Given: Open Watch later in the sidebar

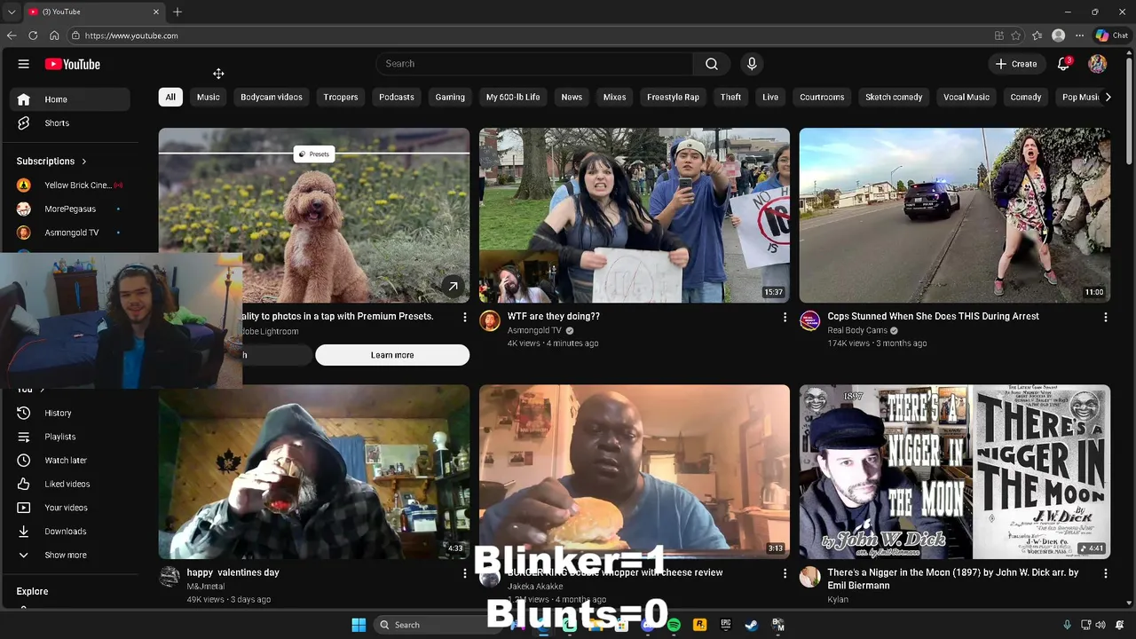Looking at the screenshot, I should (x=69, y=461).
